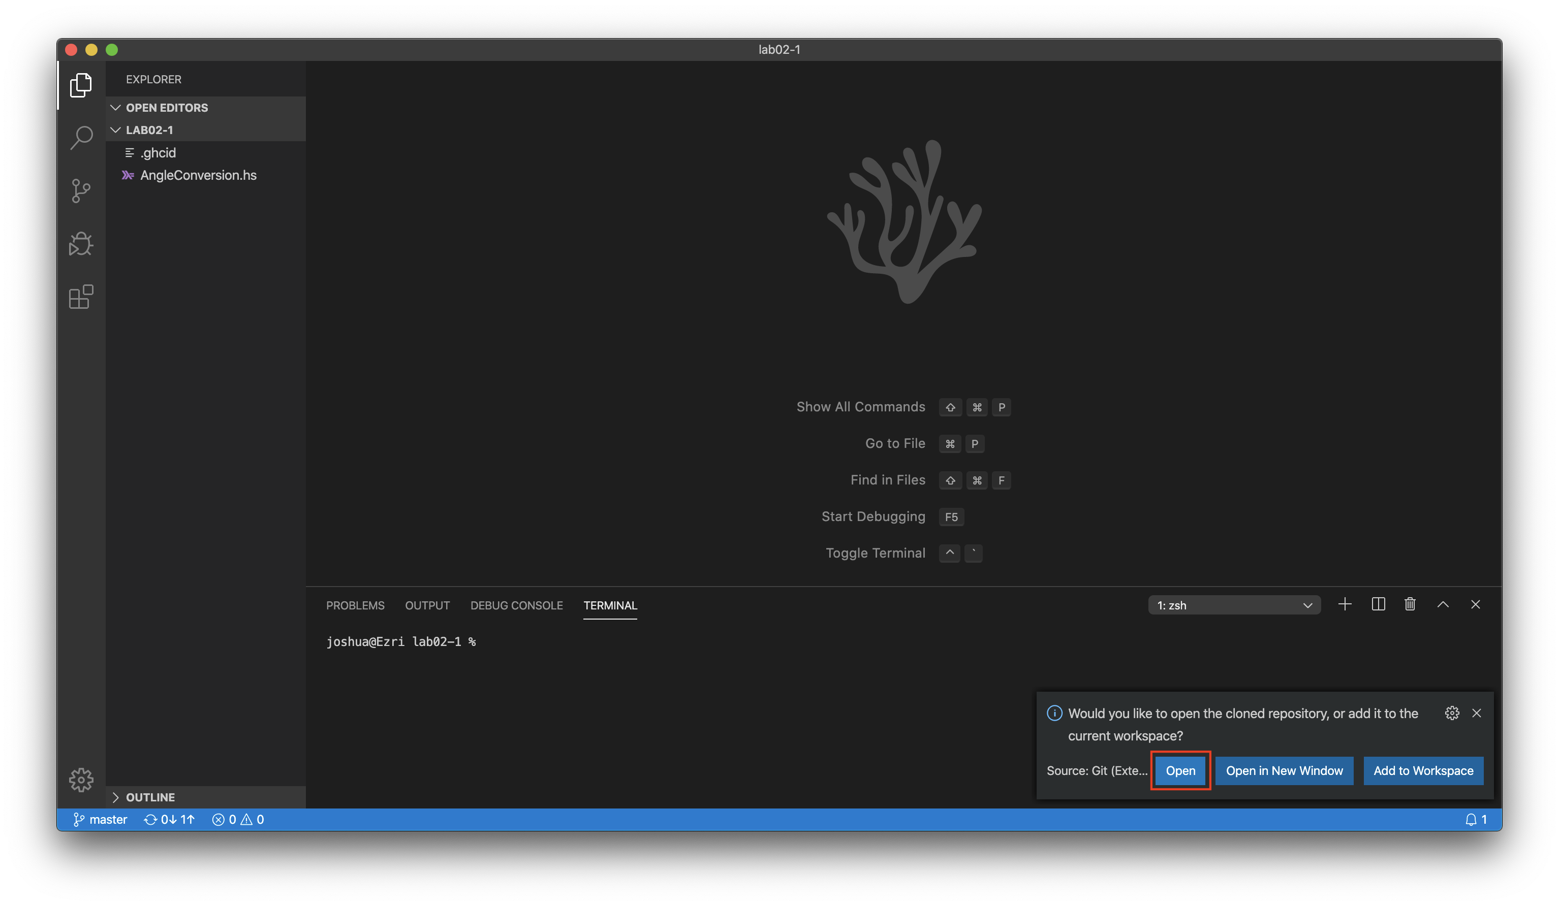Click the Explorer panel title
This screenshot has width=1559, height=906.
tap(153, 79)
